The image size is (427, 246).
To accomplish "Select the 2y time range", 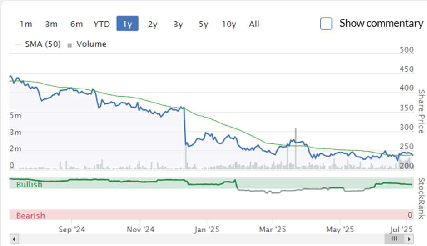I will tap(153, 24).
